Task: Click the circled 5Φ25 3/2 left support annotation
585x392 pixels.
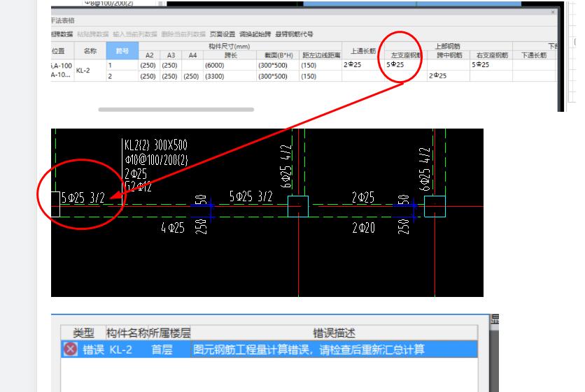Action: pos(83,198)
